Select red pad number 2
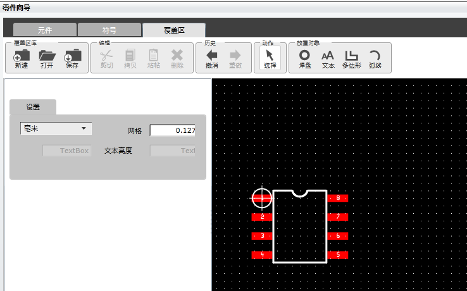The height and width of the screenshot is (291, 467). tap(262, 217)
